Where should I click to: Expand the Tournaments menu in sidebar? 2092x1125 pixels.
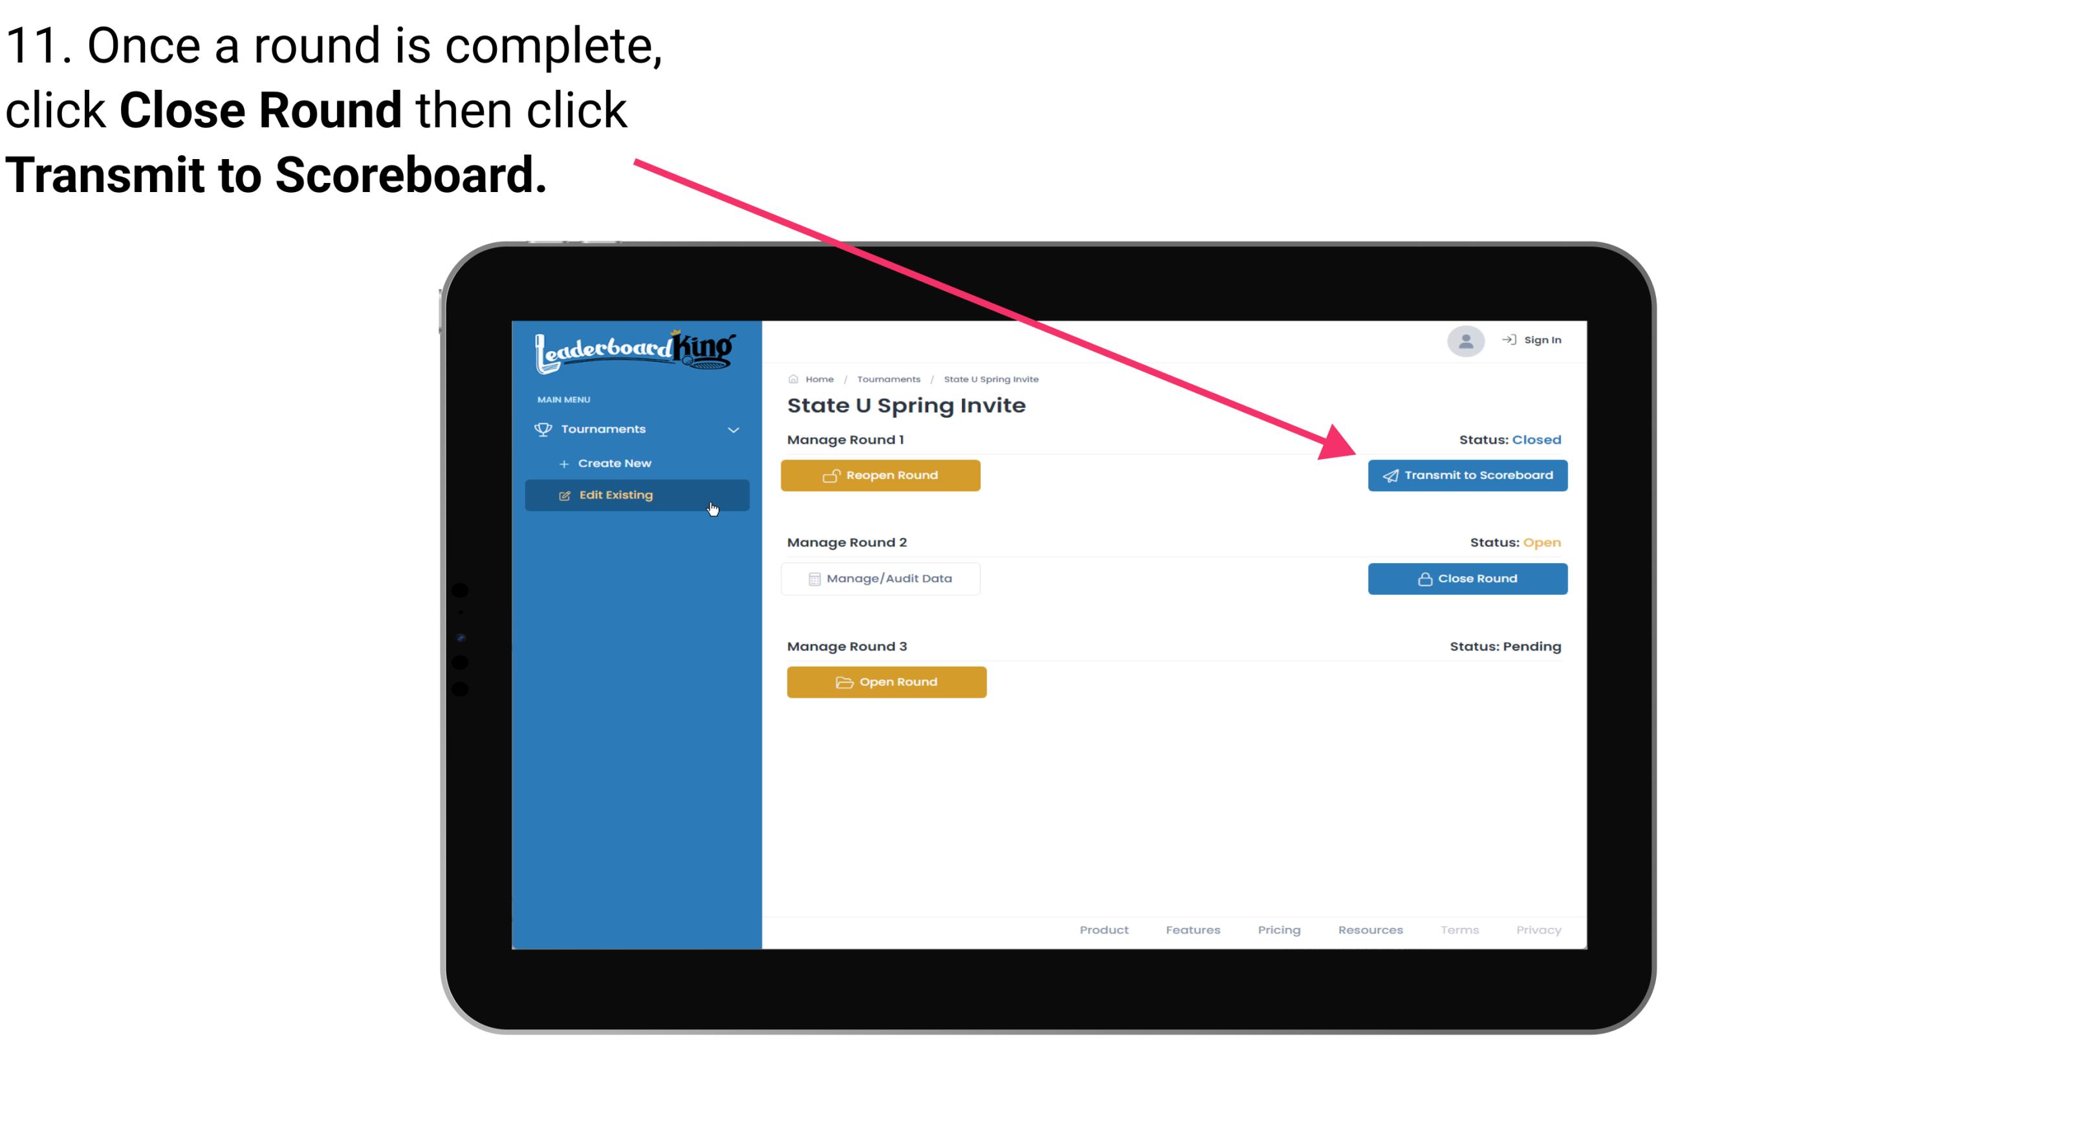point(637,429)
